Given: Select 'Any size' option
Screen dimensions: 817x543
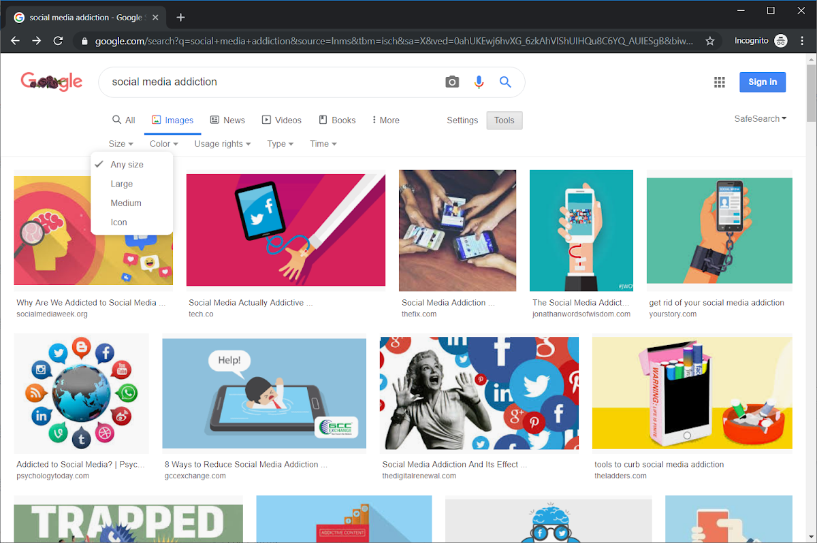Looking at the screenshot, I should (x=131, y=165).
